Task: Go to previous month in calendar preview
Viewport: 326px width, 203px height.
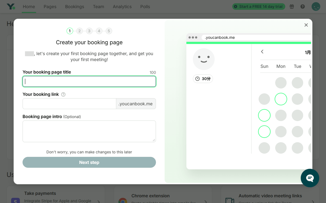Action: 262,52
